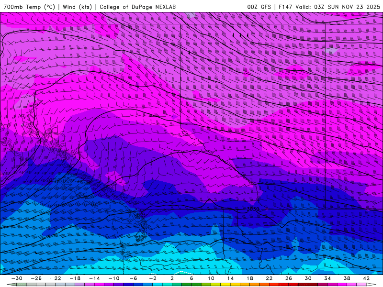This screenshot has width=383, height=287.
Task: Click the "-6" color scale label
Action: pyautogui.click(x=134, y=278)
